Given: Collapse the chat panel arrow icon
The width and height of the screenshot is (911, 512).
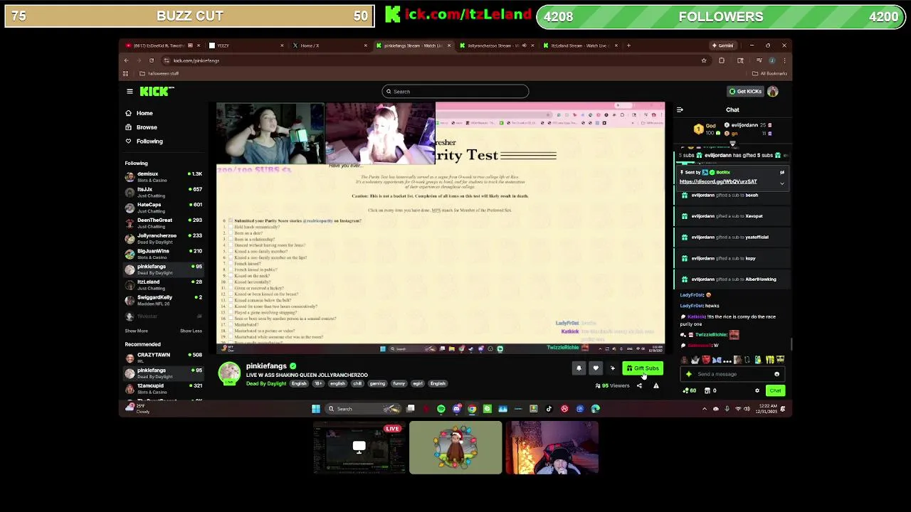Looking at the screenshot, I should pyautogui.click(x=680, y=110).
